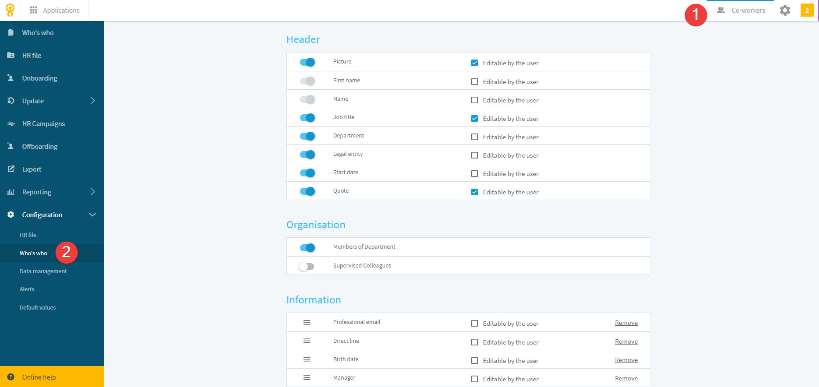Click the Co-workers people icon

[721, 10]
